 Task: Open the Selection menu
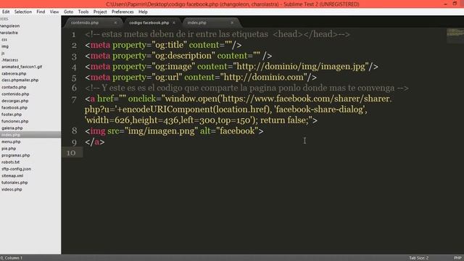(22, 12)
